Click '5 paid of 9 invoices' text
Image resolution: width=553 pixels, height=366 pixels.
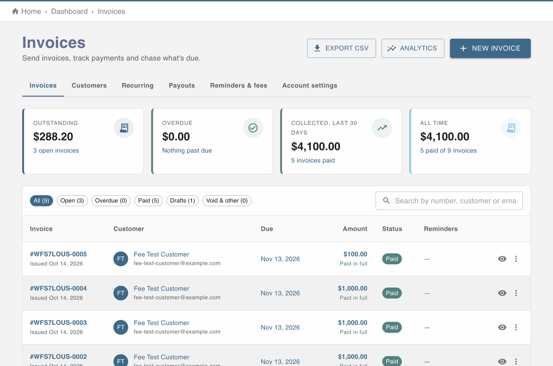[x=448, y=150]
